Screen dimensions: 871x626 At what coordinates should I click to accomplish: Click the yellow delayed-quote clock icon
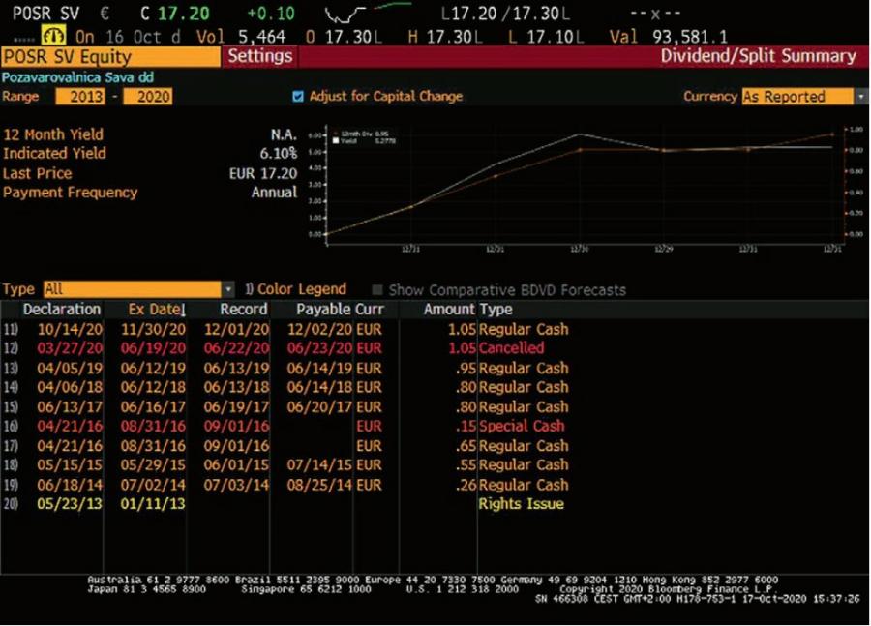[48, 36]
